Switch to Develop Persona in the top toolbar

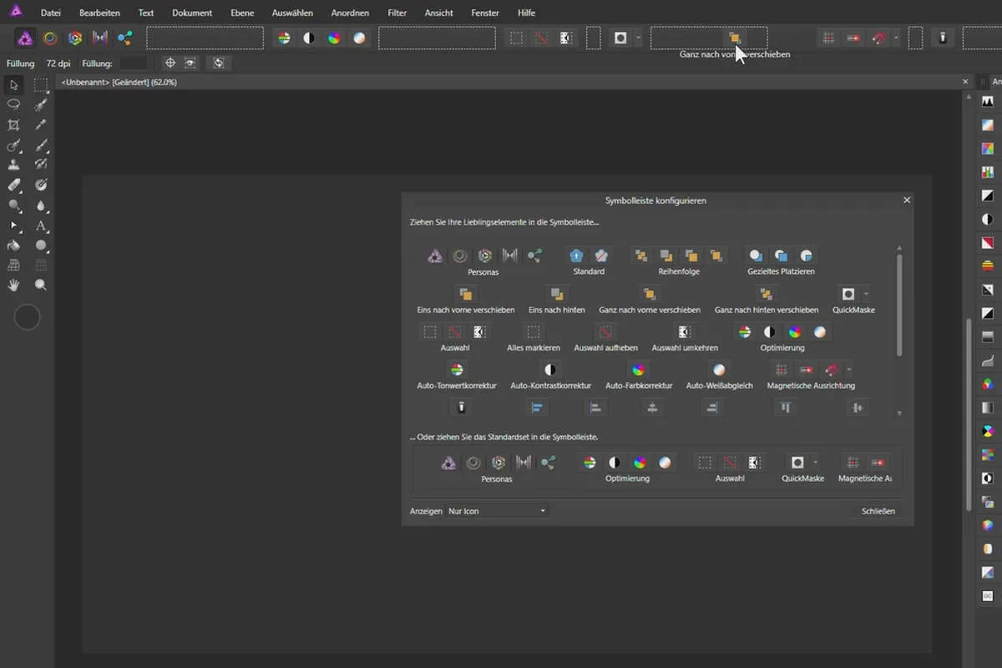click(75, 38)
